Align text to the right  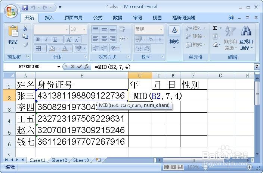click(112, 39)
